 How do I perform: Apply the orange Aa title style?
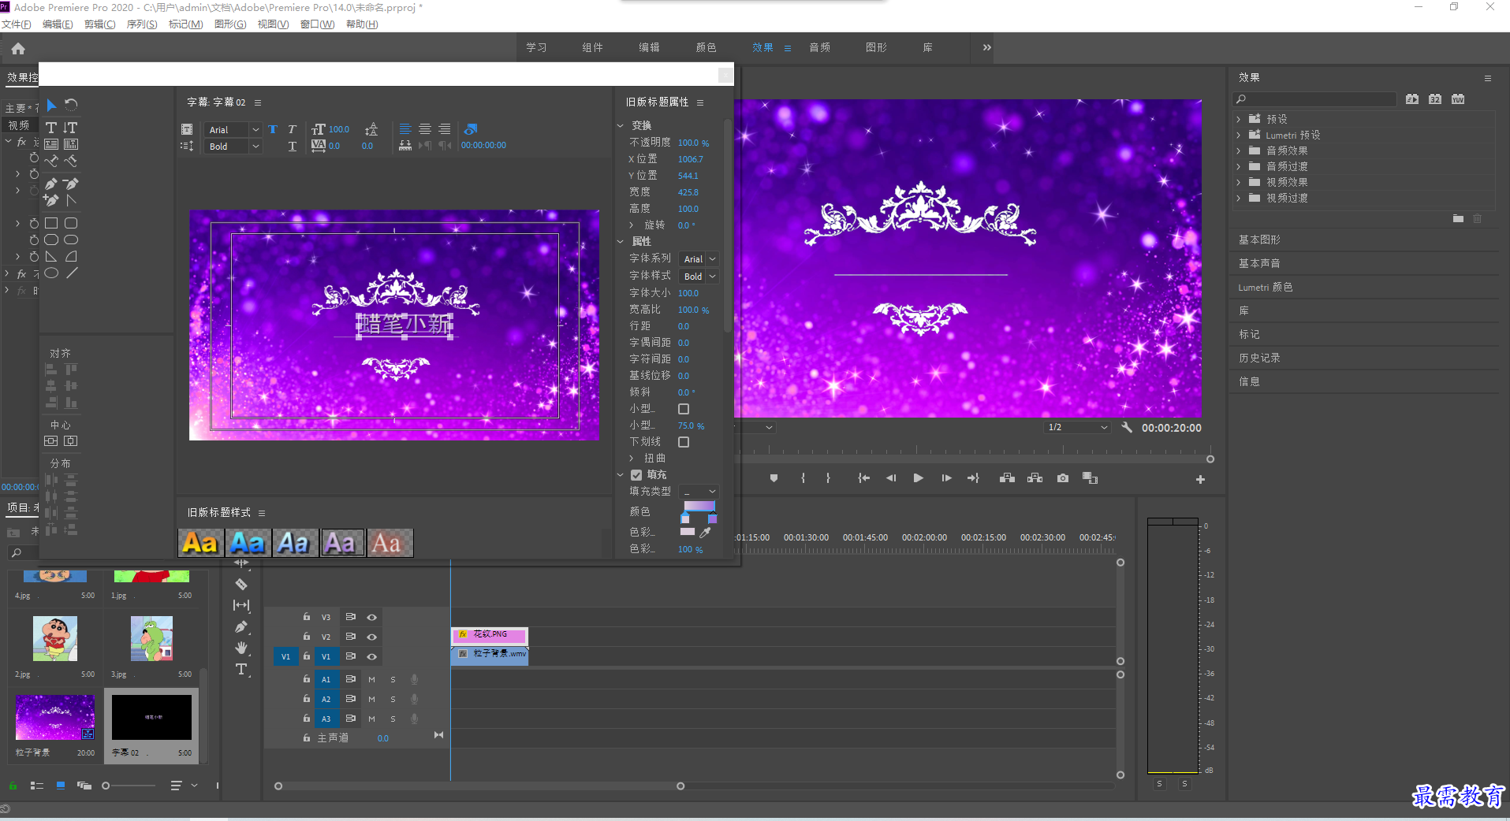tap(200, 543)
